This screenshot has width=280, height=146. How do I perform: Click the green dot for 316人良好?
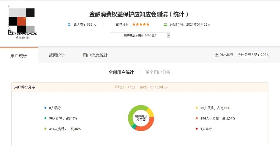click(x=45, y=129)
